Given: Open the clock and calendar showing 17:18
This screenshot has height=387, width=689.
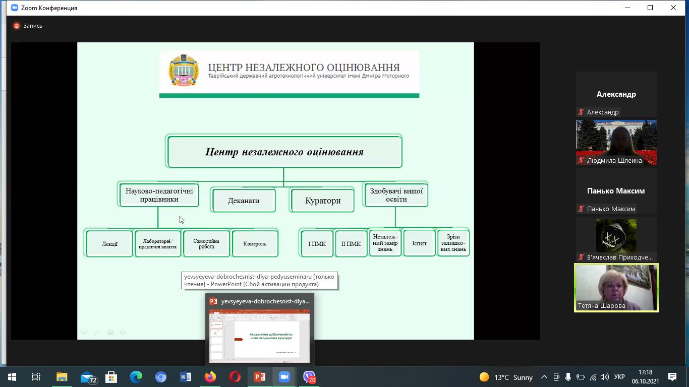Looking at the screenshot, I should click(645, 377).
